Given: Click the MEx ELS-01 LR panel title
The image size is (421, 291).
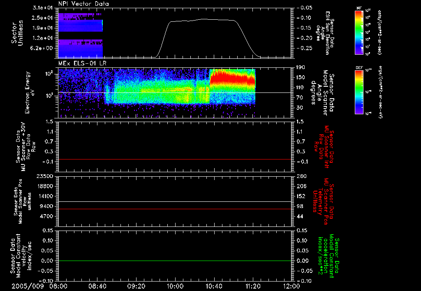Looking at the screenshot, I should point(82,63).
